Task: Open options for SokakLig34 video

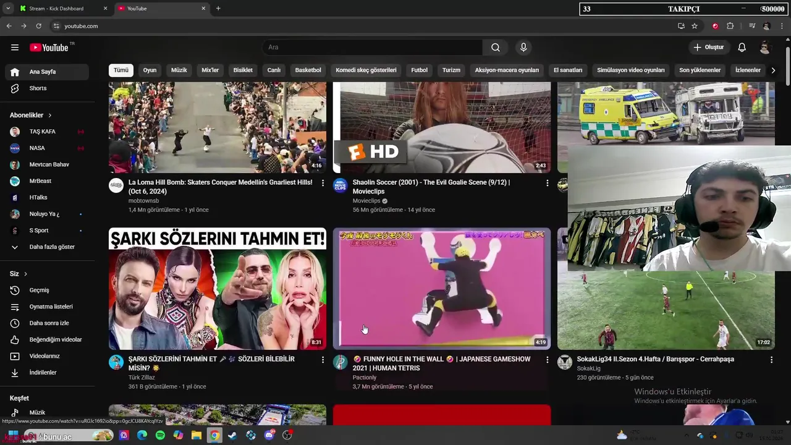Action: (x=771, y=360)
